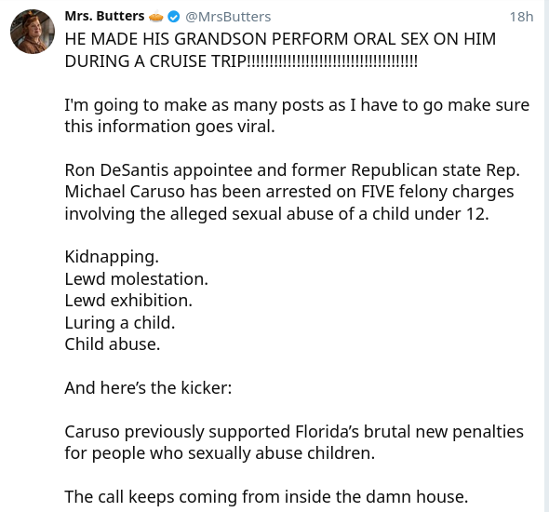The height and width of the screenshot is (512, 549).
Task: Click the all-caps headline of the post
Action: 280,50
